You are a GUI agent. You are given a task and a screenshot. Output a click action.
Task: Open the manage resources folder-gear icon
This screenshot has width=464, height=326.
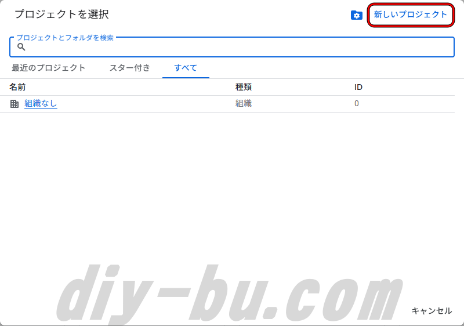pos(357,15)
